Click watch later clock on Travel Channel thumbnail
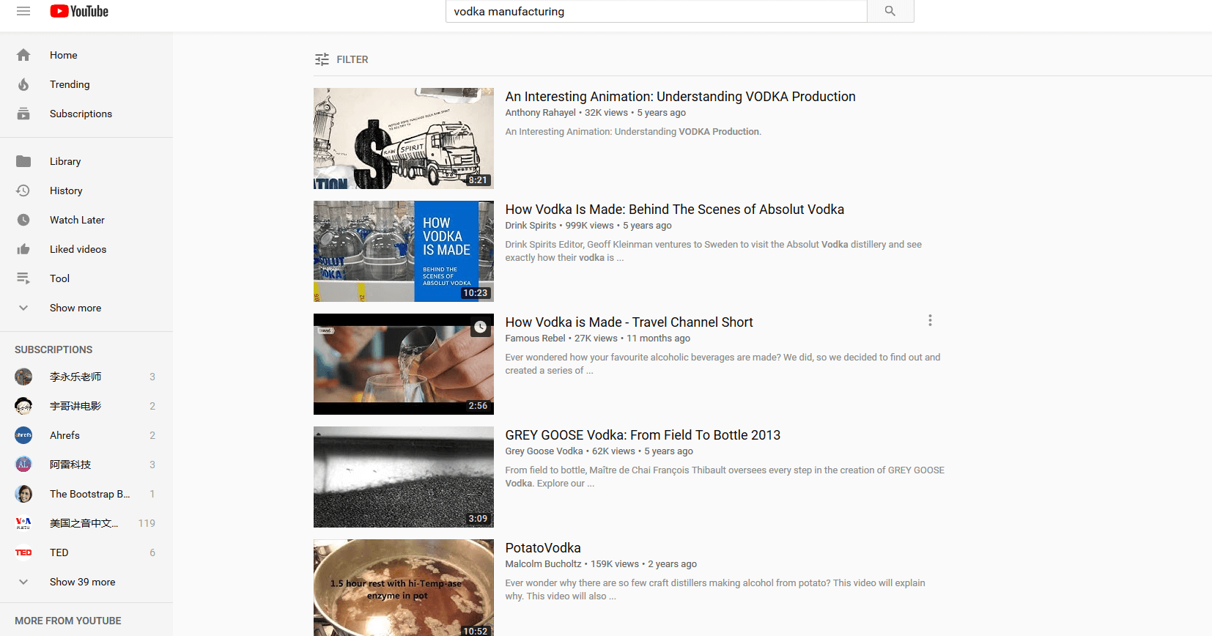 tap(480, 327)
